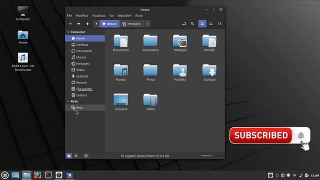
Task: Click the SUBSCRIBED button
Action: pyautogui.click(x=261, y=135)
